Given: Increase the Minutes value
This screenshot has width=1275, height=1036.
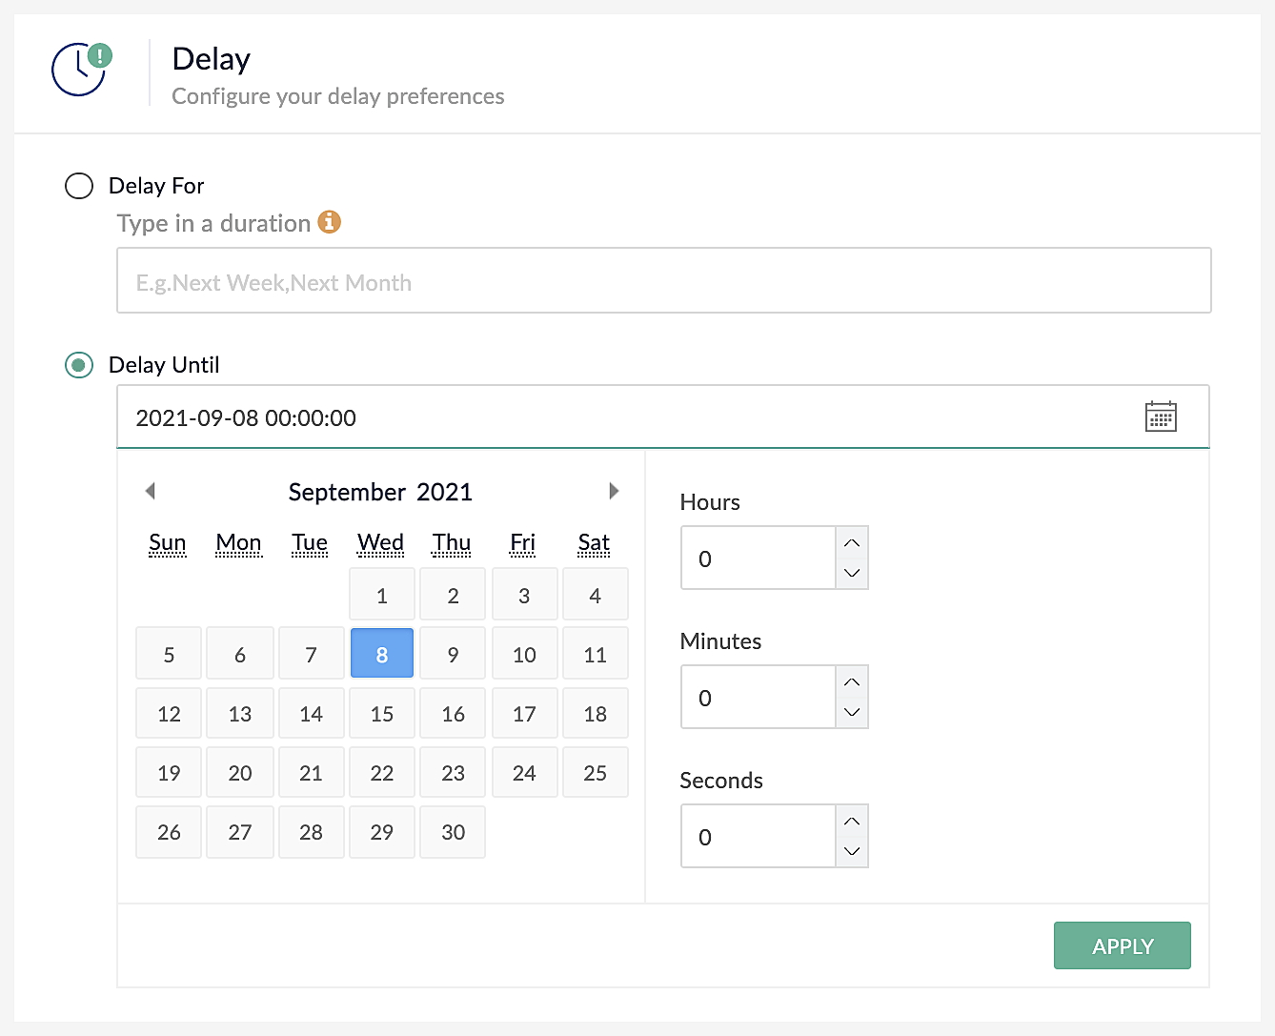Looking at the screenshot, I should click(x=852, y=681).
